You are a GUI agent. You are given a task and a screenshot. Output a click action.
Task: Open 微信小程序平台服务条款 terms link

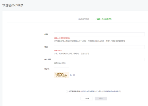[x=111, y=91]
